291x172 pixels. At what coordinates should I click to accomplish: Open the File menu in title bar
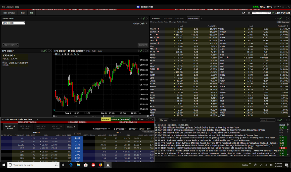point(3,7)
